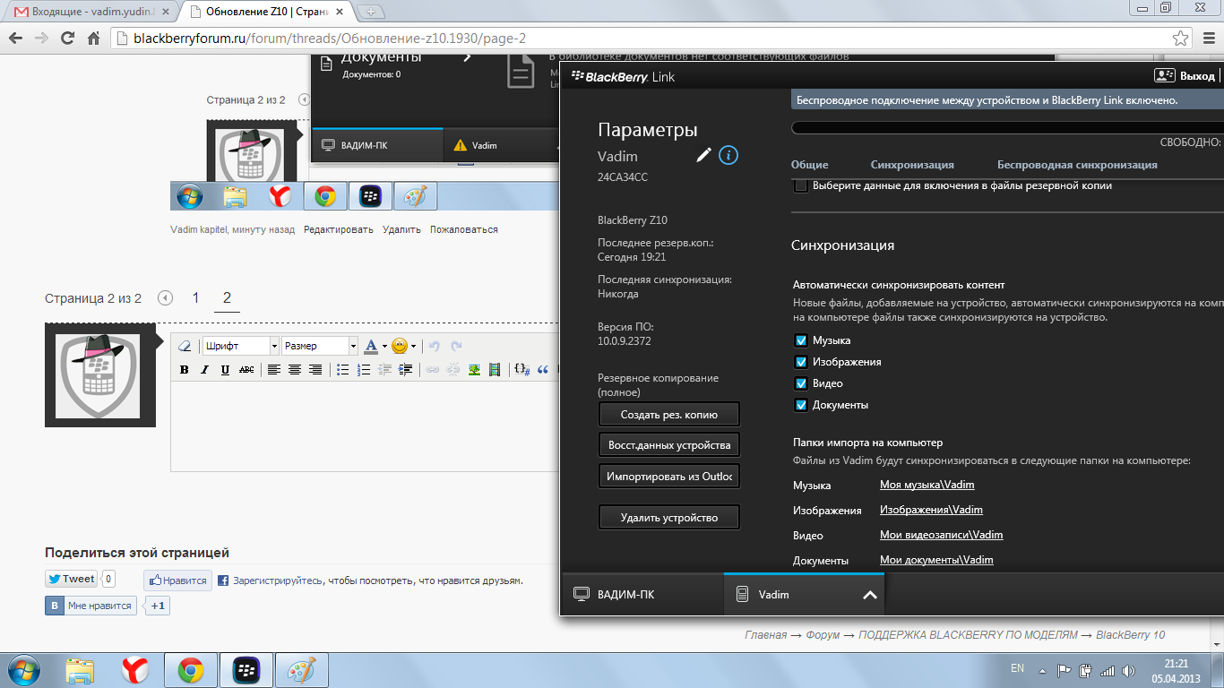Screen dimensions: 1224x688
Task: Click the Tweet share button
Action: point(71,579)
